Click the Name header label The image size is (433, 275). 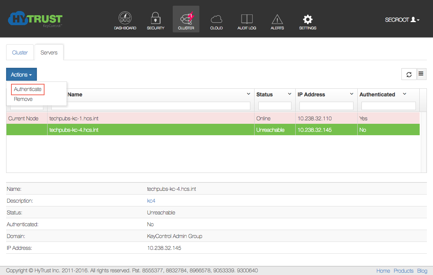click(75, 94)
